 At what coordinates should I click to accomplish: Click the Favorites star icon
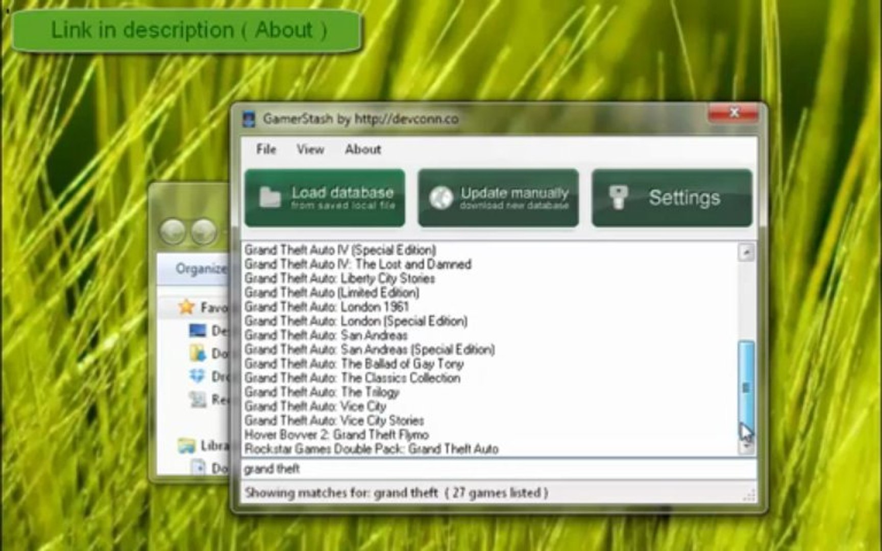point(186,306)
